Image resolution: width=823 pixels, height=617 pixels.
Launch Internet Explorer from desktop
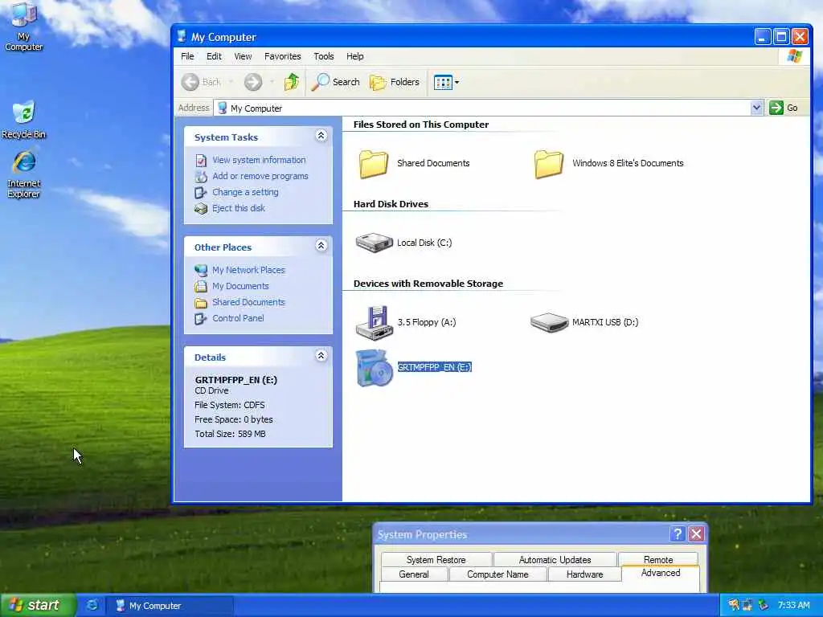pos(23,174)
